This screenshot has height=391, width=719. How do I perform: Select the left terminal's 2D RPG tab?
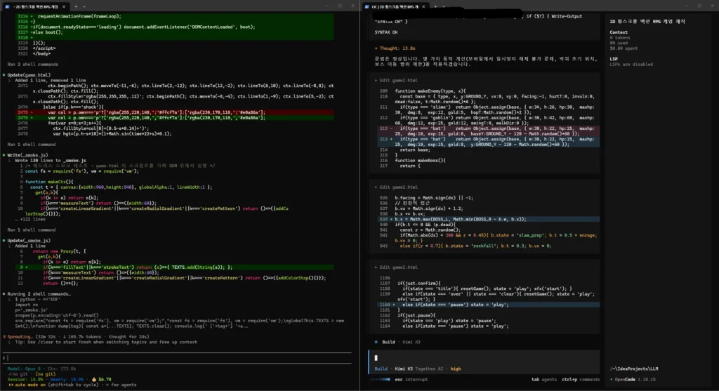point(36,7)
